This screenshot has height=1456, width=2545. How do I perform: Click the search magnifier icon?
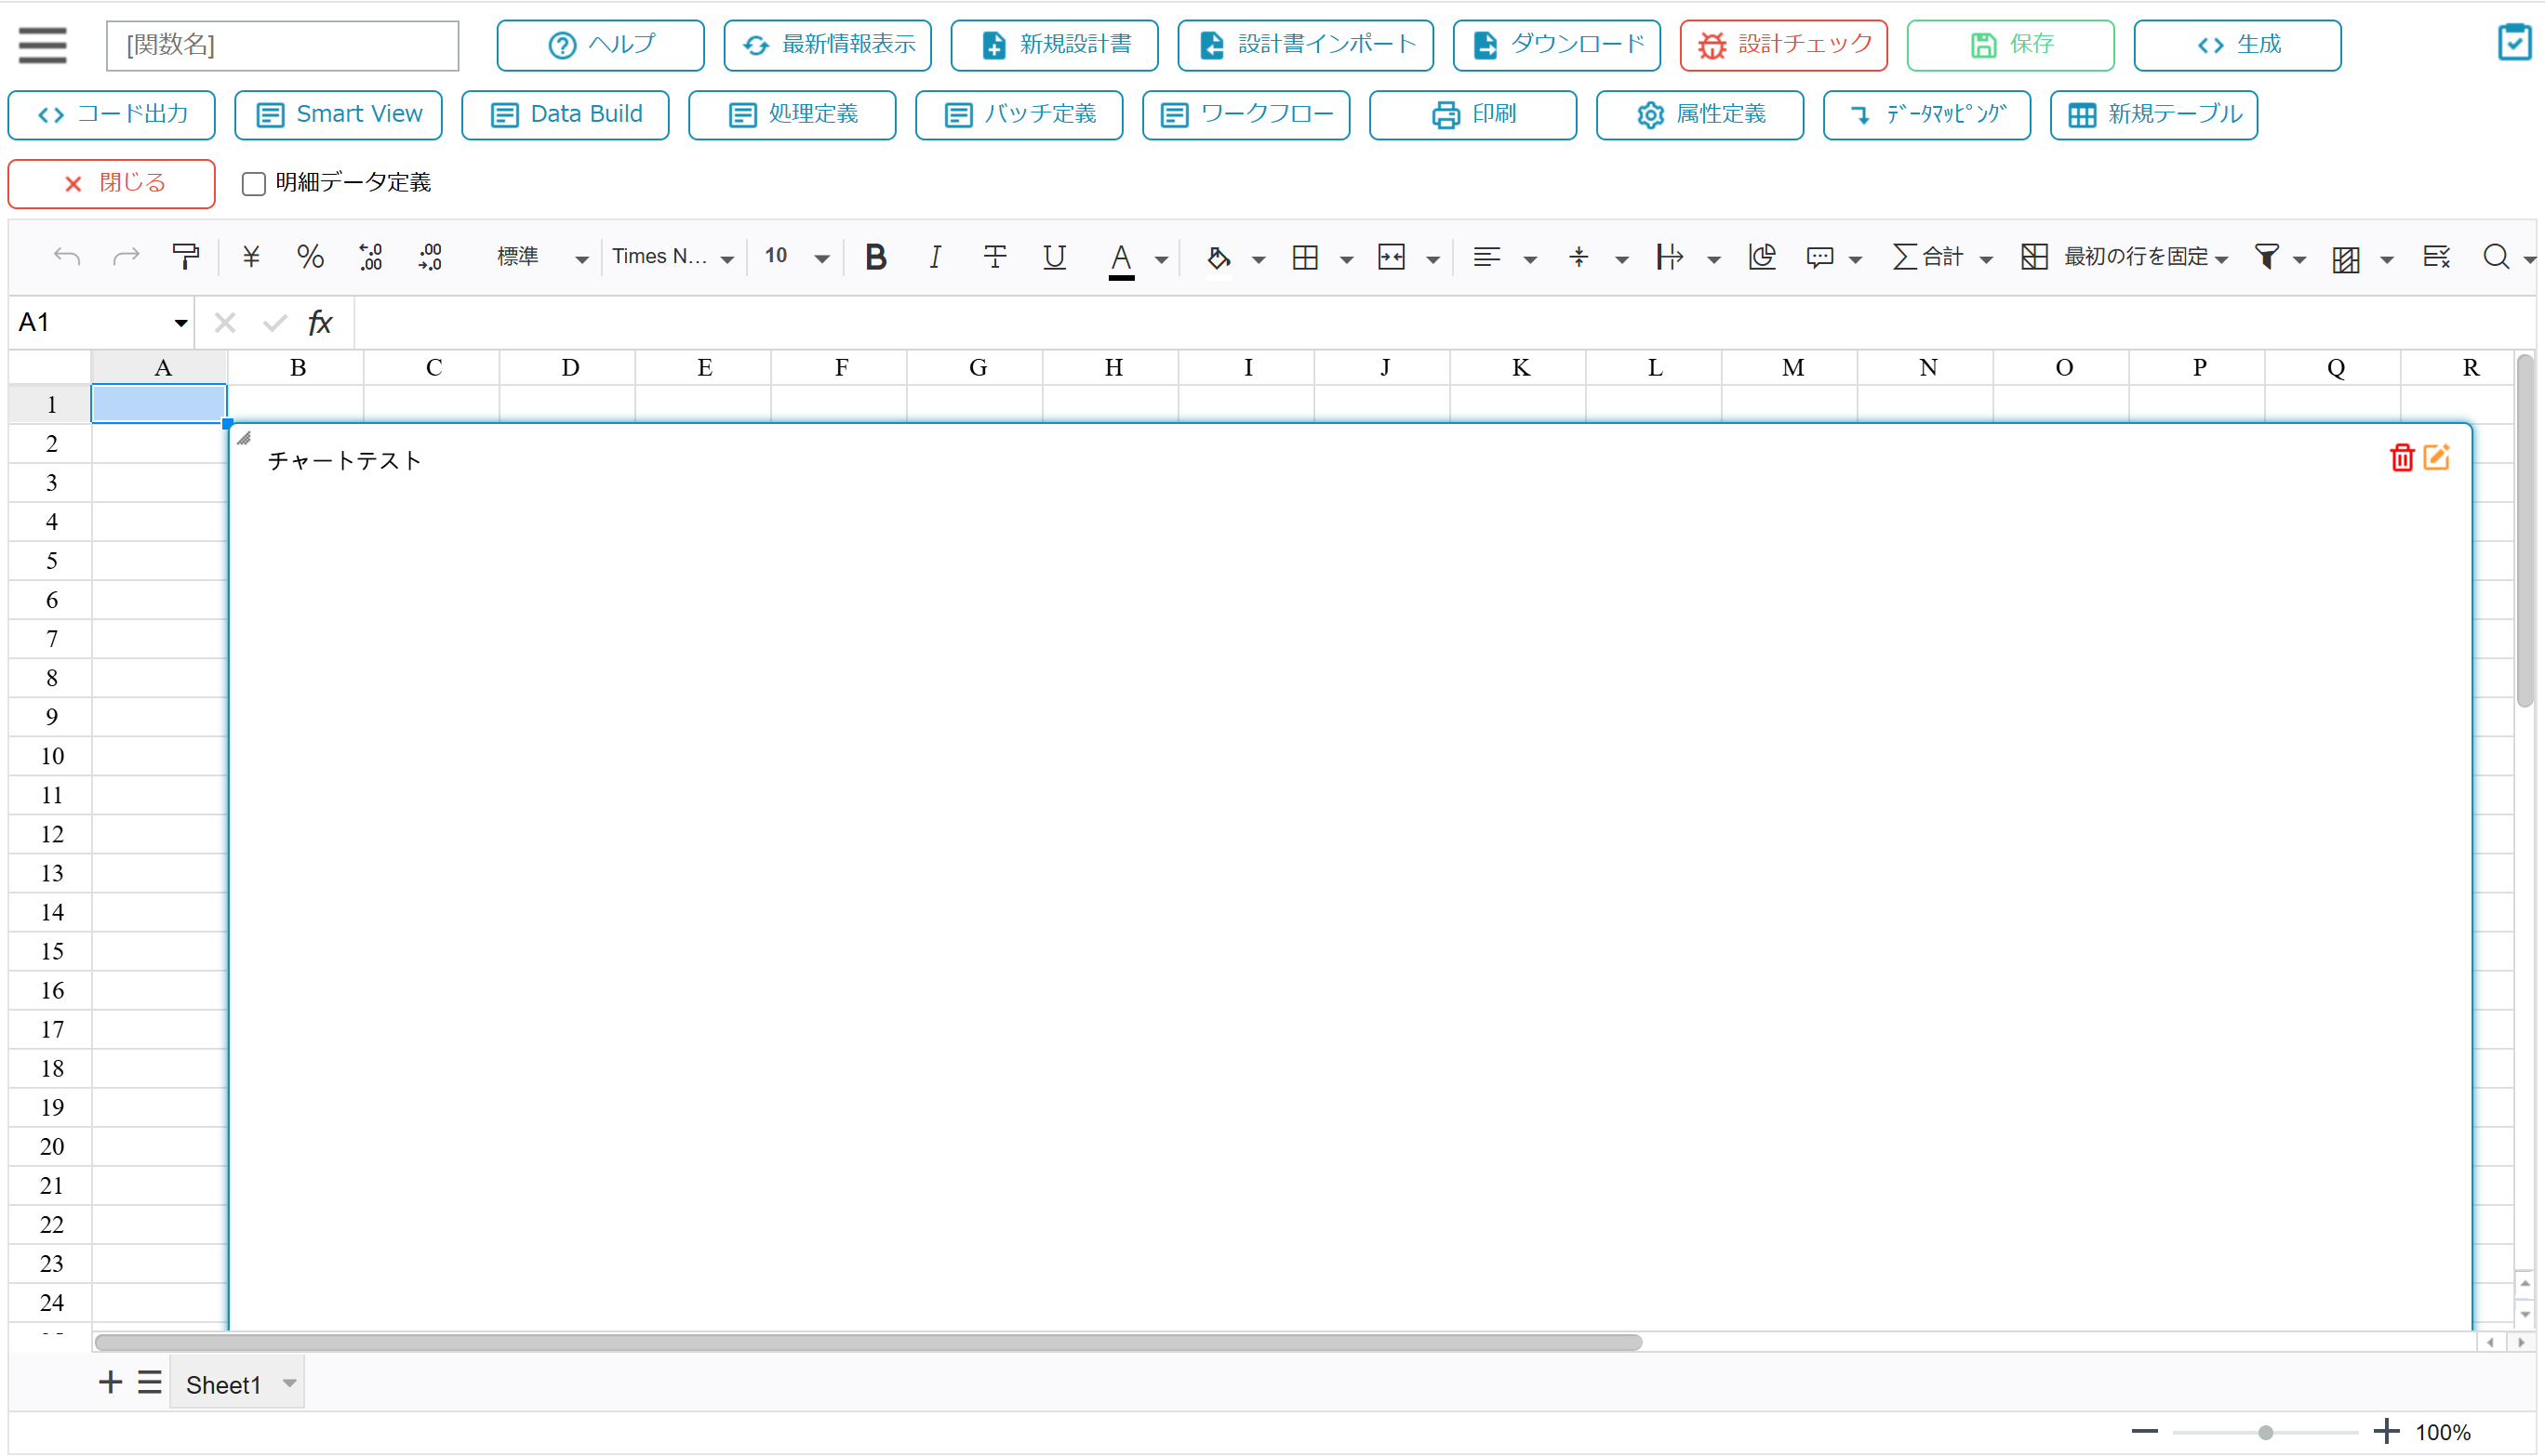[2496, 257]
